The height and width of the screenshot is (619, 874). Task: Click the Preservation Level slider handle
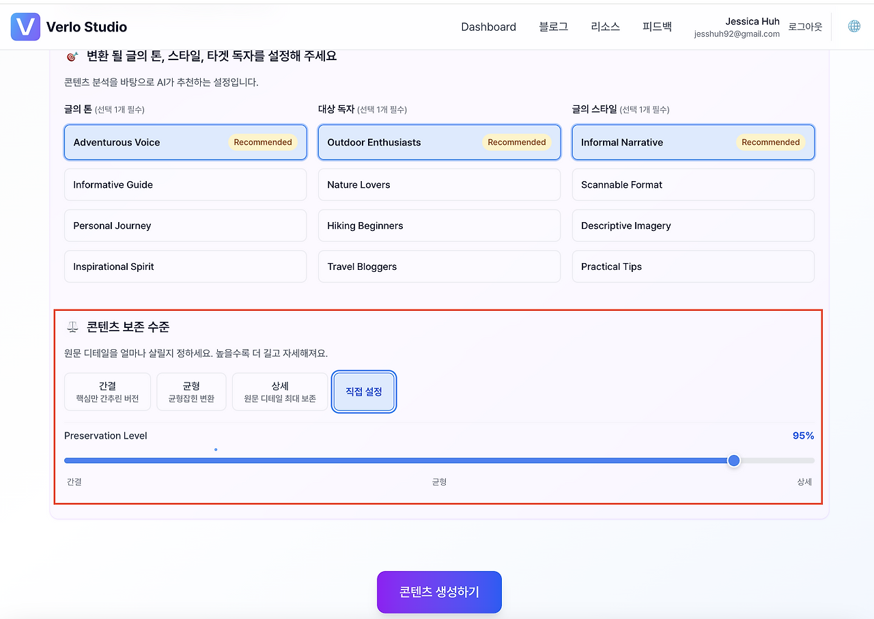coord(733,460)
